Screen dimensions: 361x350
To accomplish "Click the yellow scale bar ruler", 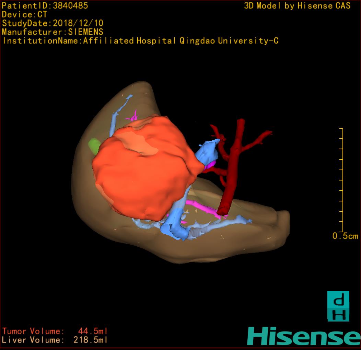I will [x=342, y=180].
